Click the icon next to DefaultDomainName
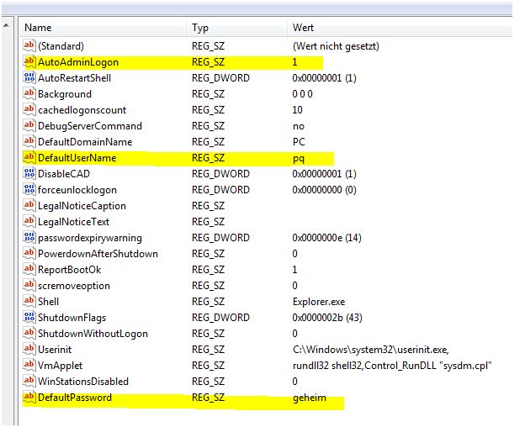This screenshot has width=514, height=427. pos(29,141)
